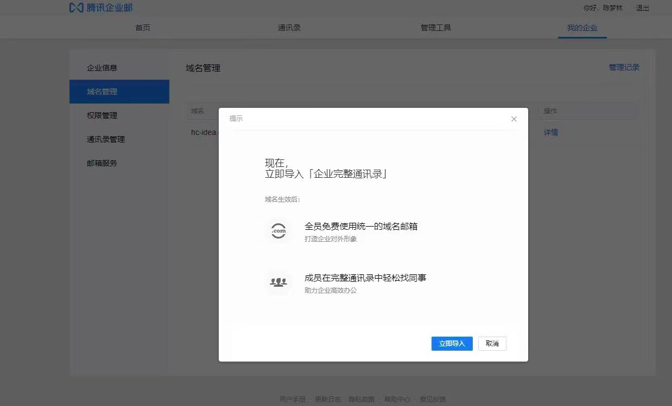Open the 管理工具 tab

[x=436, y=28]
